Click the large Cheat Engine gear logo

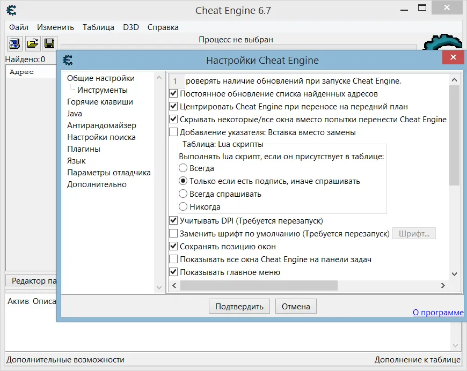pyautogui.click(x=443, y=42)
